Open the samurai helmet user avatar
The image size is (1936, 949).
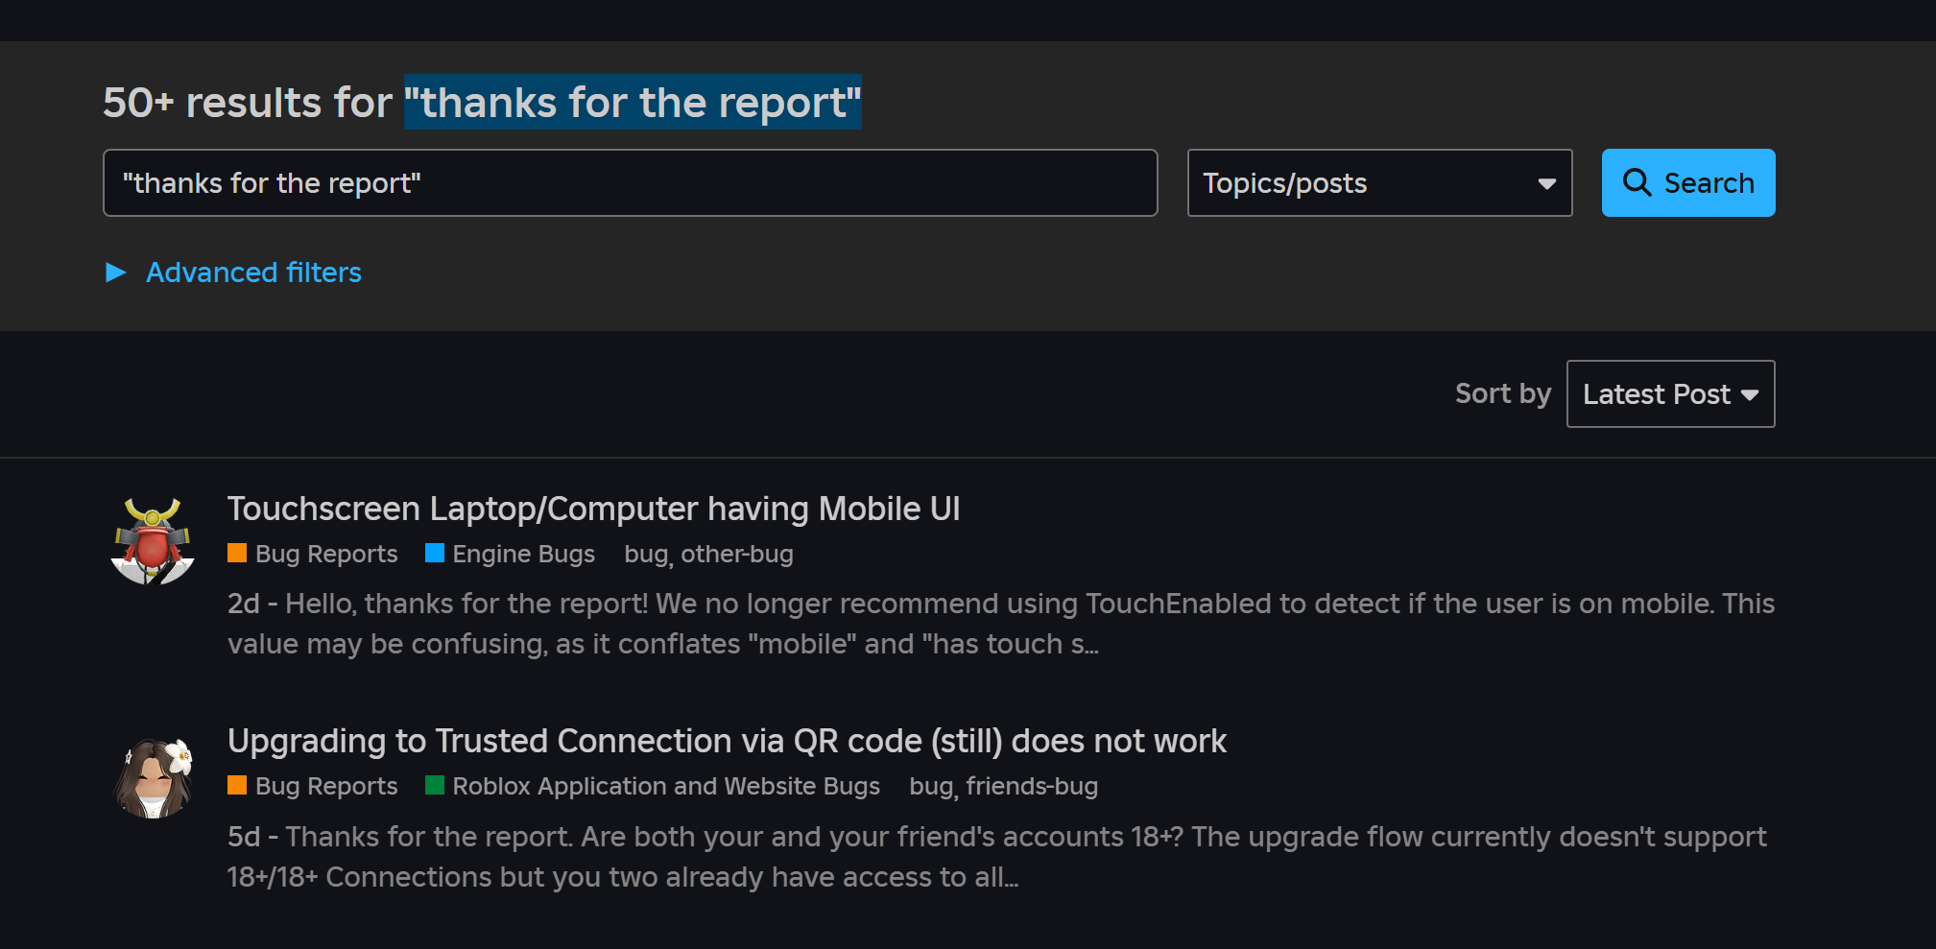click(153, 540)
